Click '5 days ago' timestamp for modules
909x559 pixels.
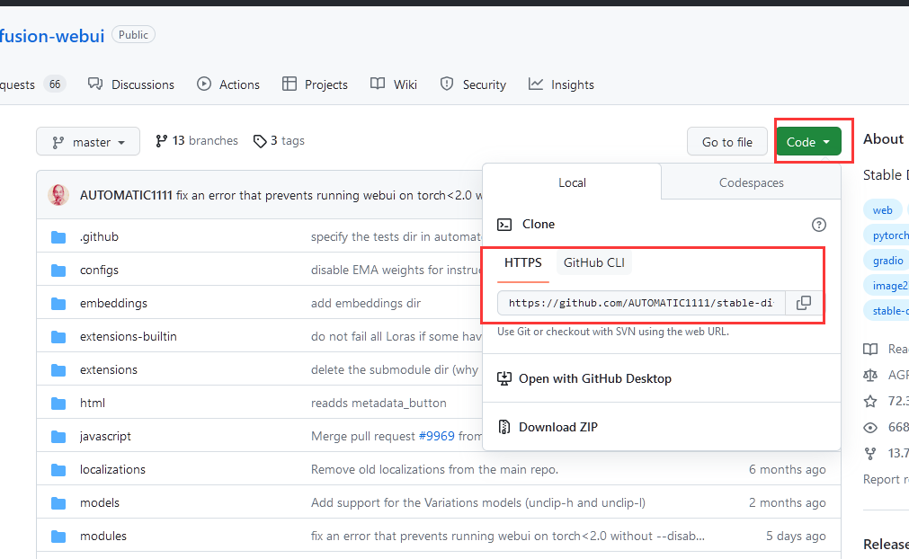coord(796,537)
